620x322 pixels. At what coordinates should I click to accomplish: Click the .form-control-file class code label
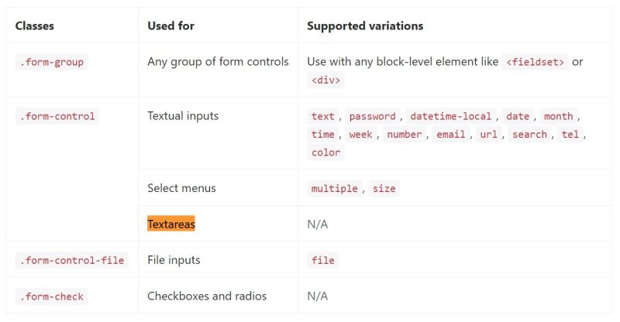(70, 260)
